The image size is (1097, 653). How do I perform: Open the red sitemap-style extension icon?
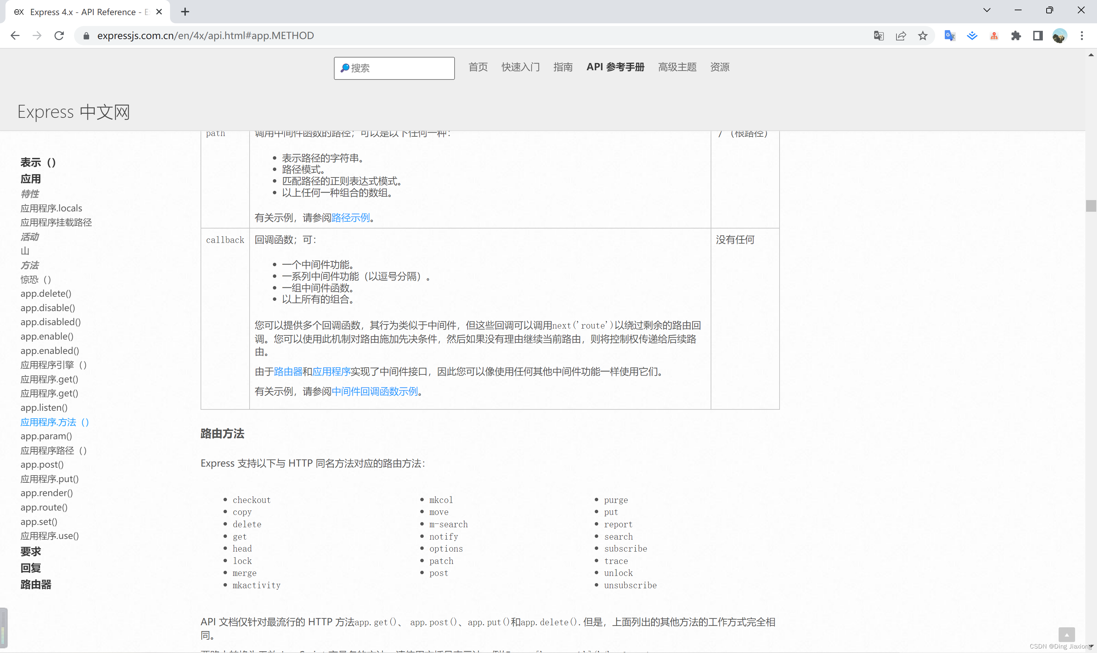pos(994,36)
